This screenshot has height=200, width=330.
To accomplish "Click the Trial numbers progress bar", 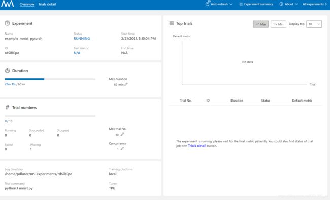I will coord(50,116).
